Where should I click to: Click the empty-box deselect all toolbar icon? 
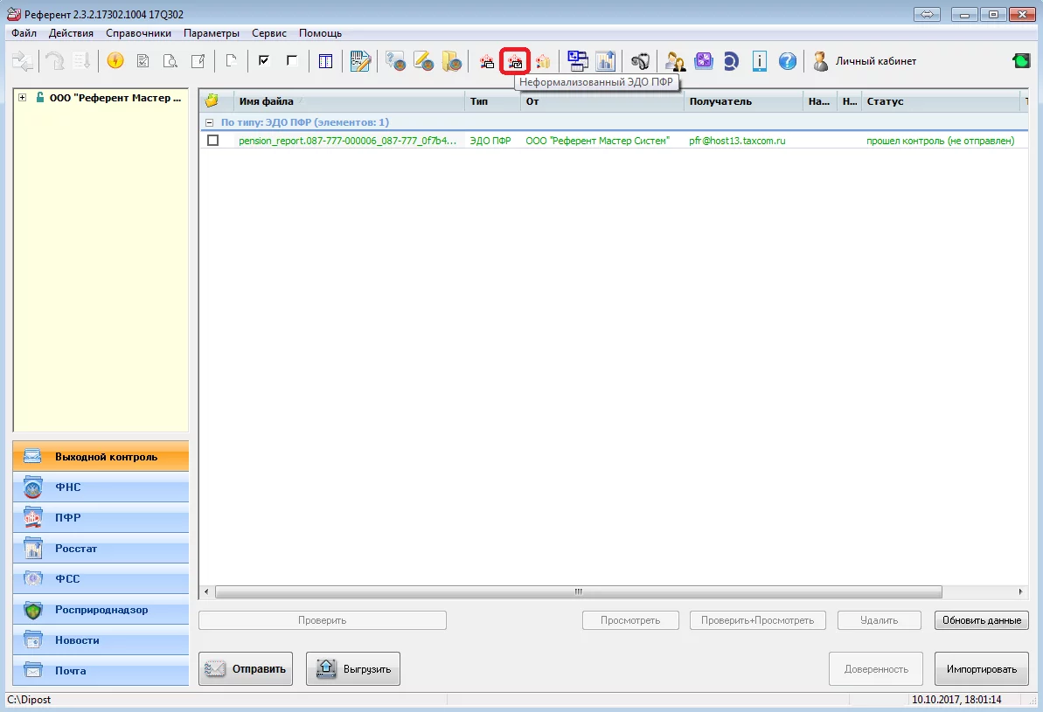(291, 60)
